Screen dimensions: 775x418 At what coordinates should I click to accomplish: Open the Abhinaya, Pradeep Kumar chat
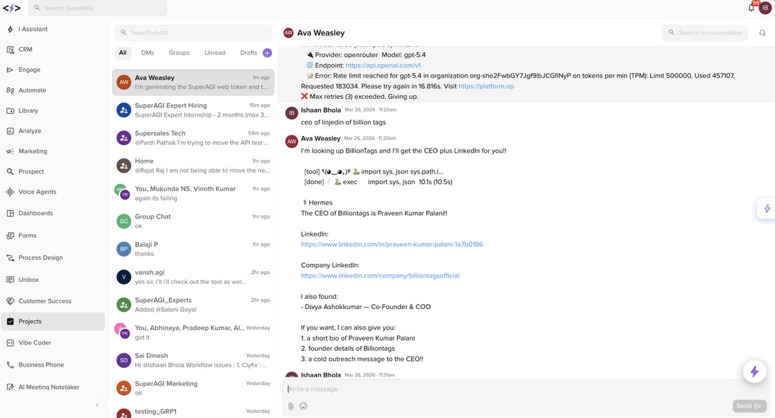[x=193, y=332]
